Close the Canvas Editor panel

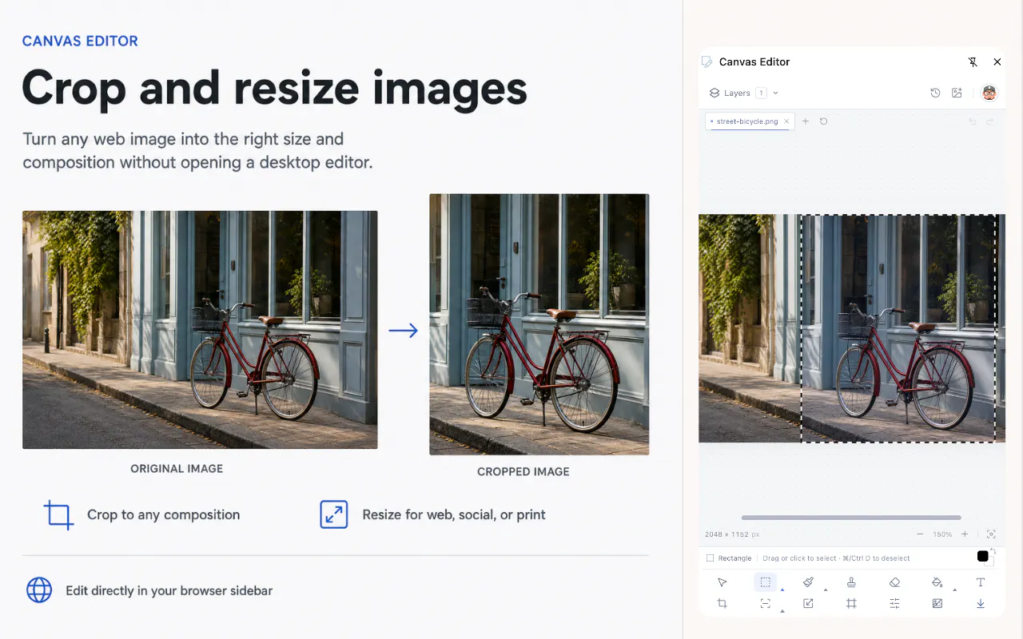997,62
